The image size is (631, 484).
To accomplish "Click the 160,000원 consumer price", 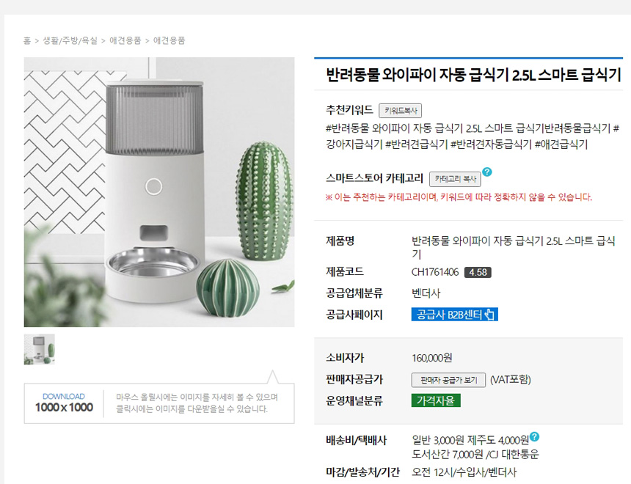I will click(x=432, y=358).
